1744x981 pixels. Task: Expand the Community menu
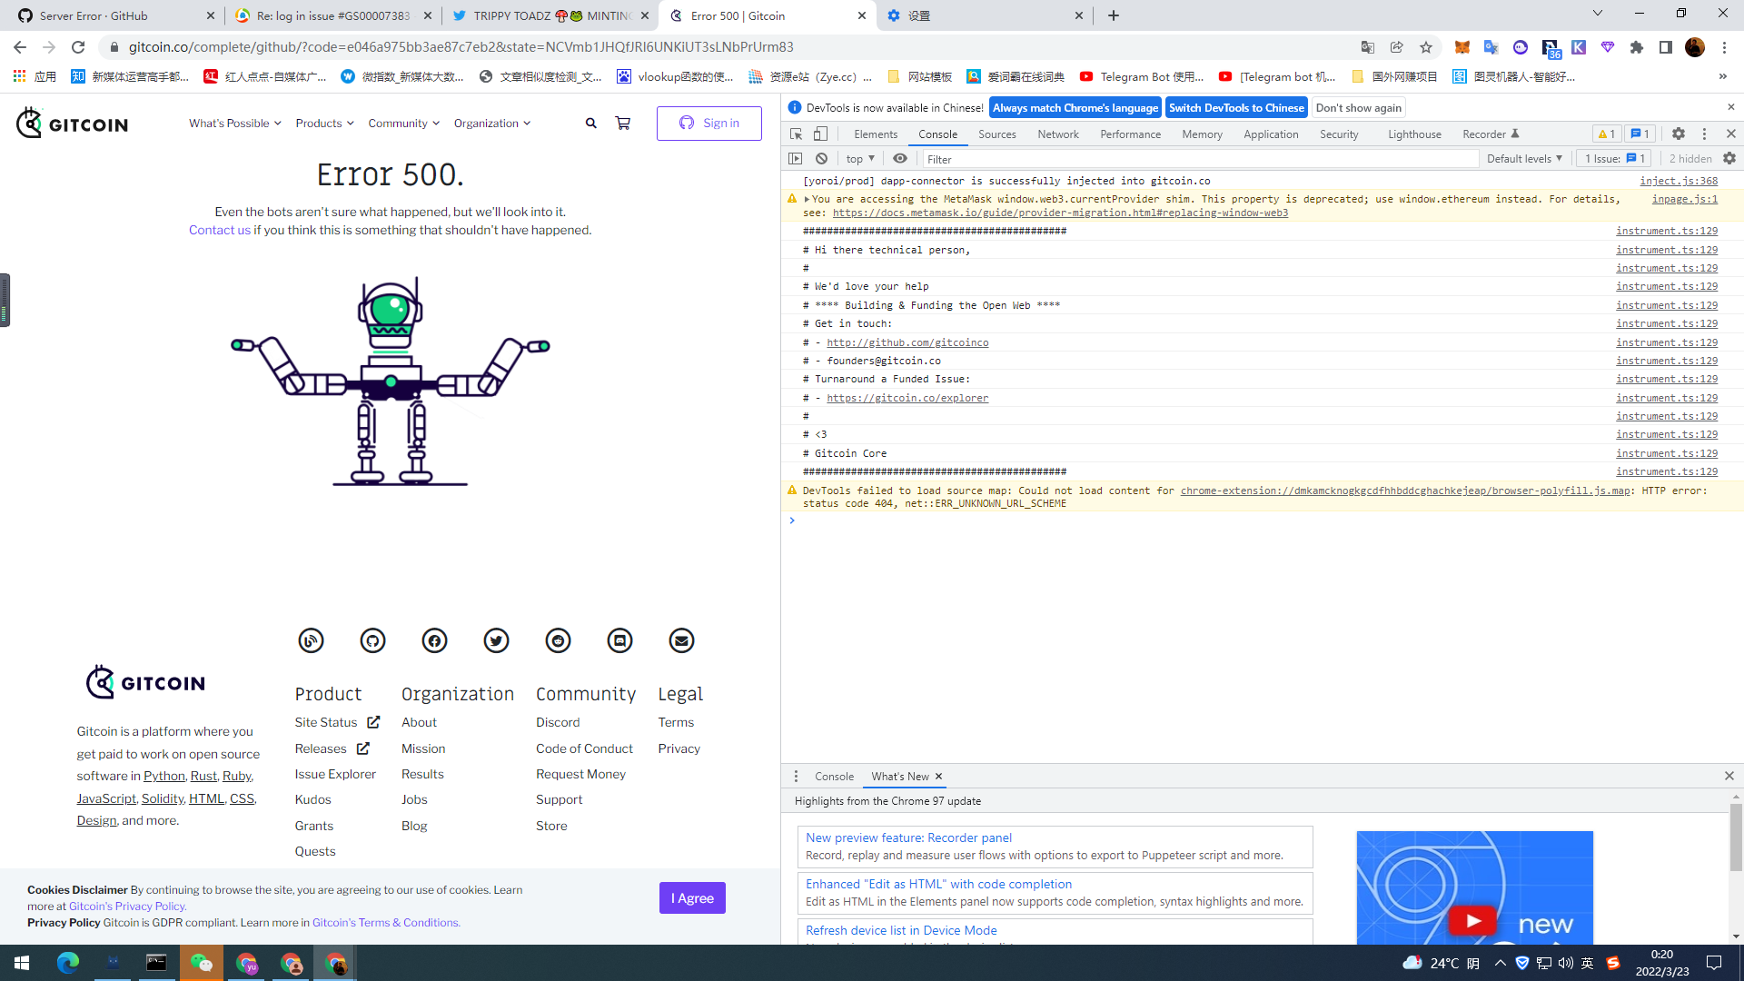(x=404, y=124)
